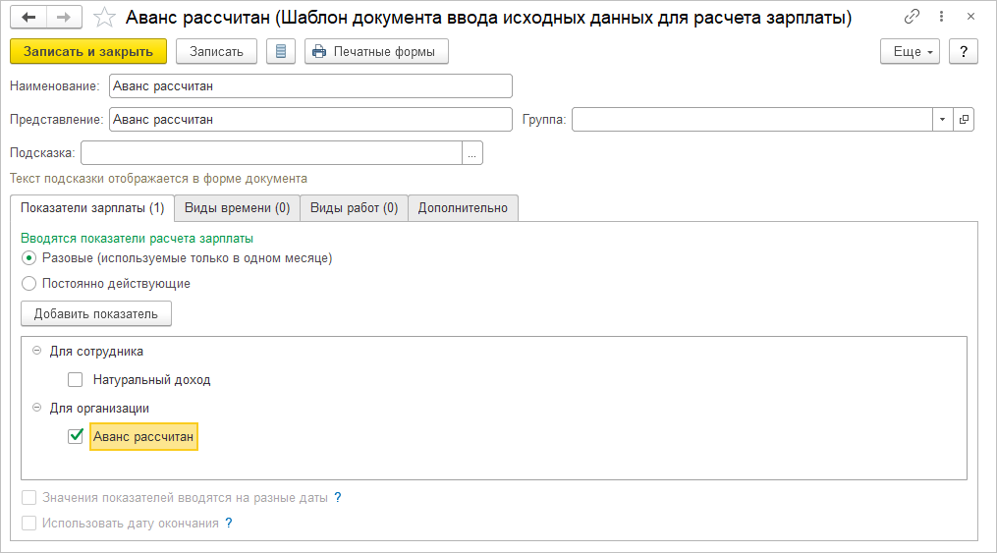Click help question mark for разные даты
Viewport: 997px width, 553px height.
click(x=338, y=498)
